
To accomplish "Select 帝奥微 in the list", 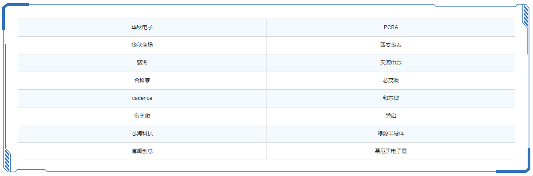I will pos(142,116).
